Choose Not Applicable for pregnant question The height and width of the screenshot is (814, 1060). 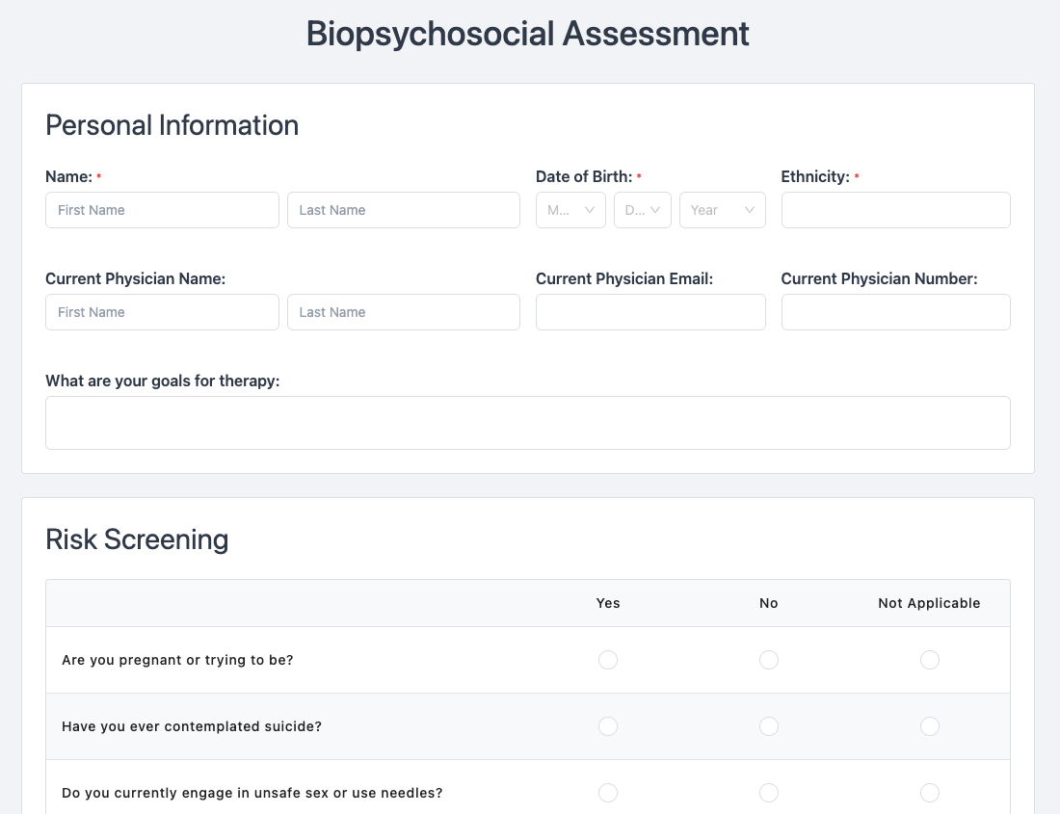pyautogui.click(x=929, y=660)
